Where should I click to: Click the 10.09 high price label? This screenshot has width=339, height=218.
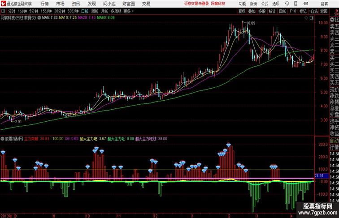point(251,23)
